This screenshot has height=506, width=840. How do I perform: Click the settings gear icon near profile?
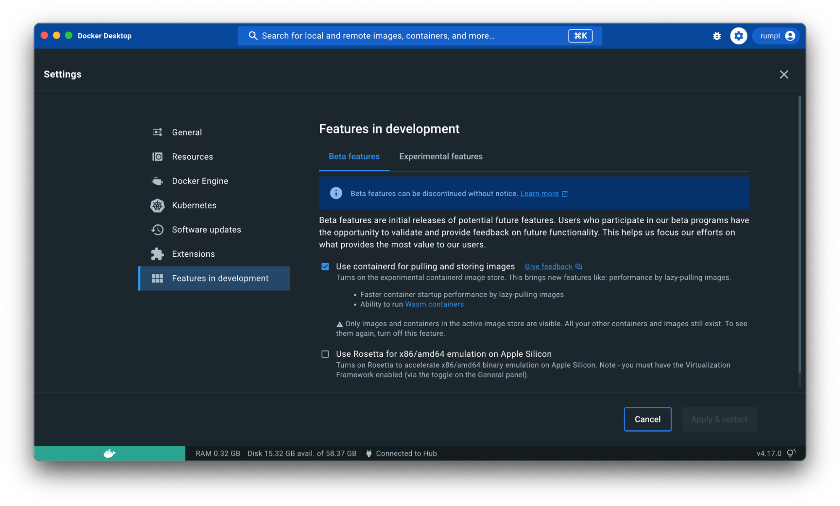pyautogui.click(x=738, y=36)
